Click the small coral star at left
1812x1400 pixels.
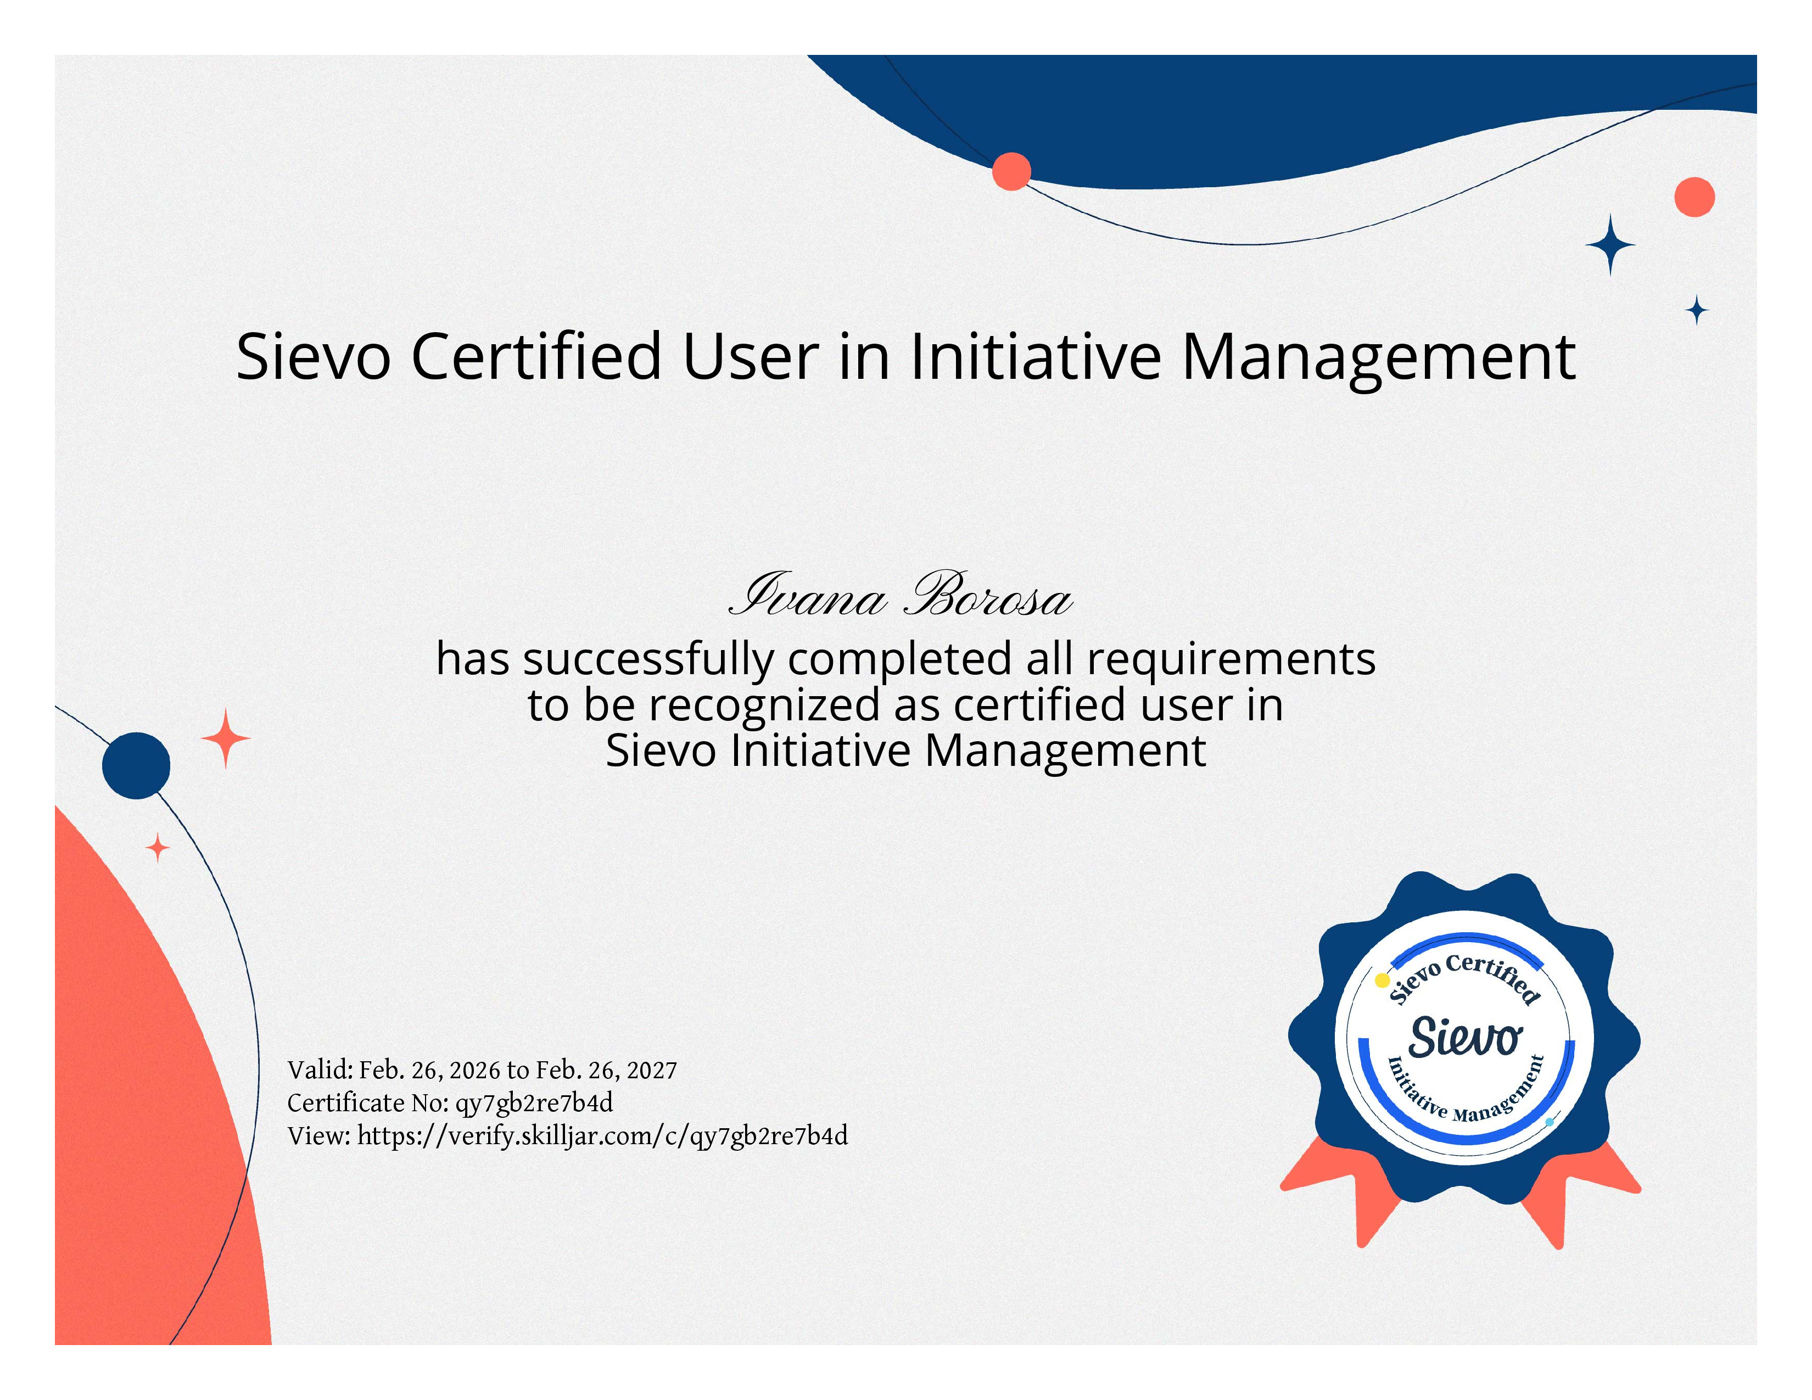[x=158, y=848]
